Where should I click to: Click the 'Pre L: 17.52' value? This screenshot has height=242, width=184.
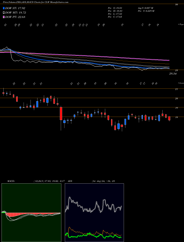115,14
